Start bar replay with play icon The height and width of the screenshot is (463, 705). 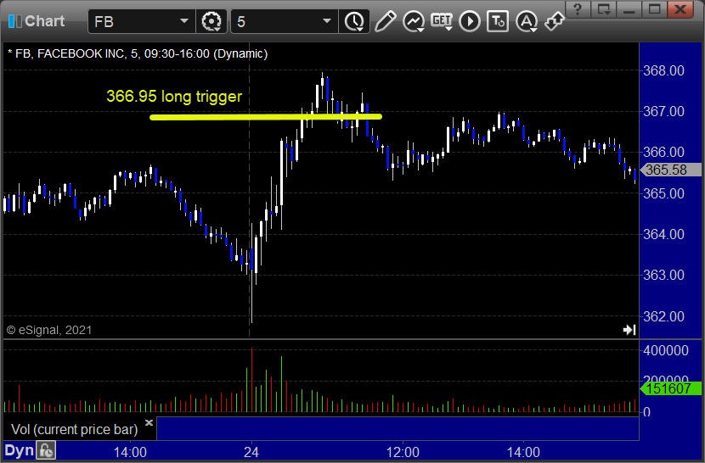point(470,21)
